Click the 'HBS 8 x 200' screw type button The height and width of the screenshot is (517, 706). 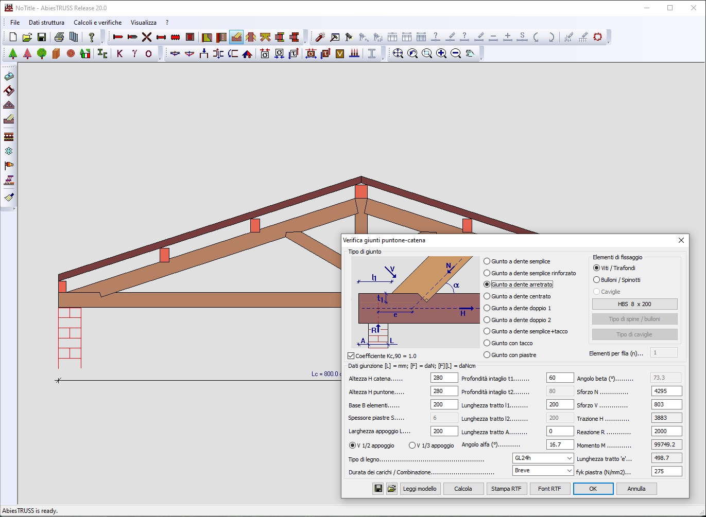[634, 304]
